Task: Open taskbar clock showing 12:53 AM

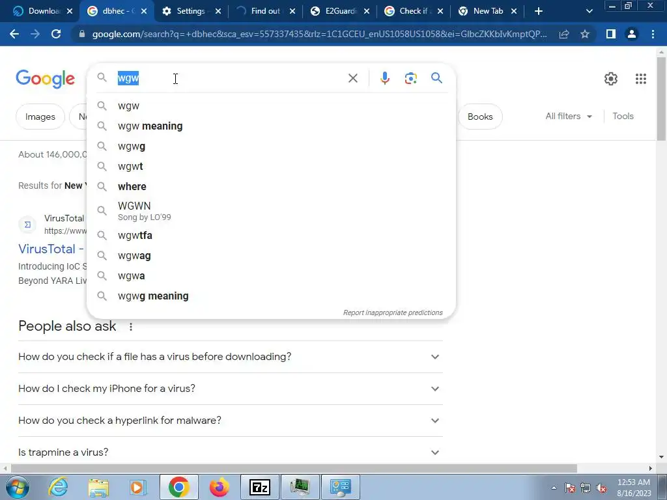Action: point(633,488)
